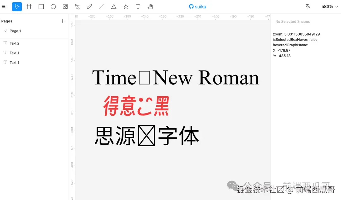Screen dimensions: 341x200
Task: Open the hamburger main menu
Action: click(3, 7)
